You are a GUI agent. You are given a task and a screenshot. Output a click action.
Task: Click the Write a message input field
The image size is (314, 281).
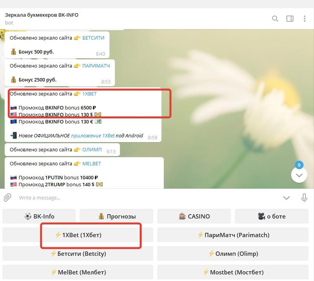pos(148,198)
